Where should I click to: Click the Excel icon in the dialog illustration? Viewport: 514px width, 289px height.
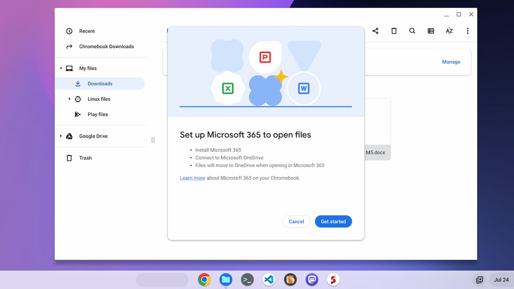pos(228,88)
